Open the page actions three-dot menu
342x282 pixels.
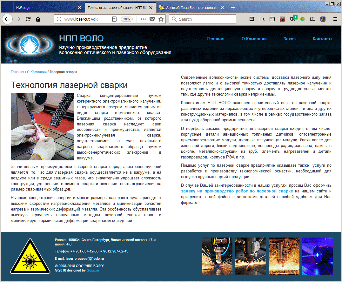click(143, 19)
